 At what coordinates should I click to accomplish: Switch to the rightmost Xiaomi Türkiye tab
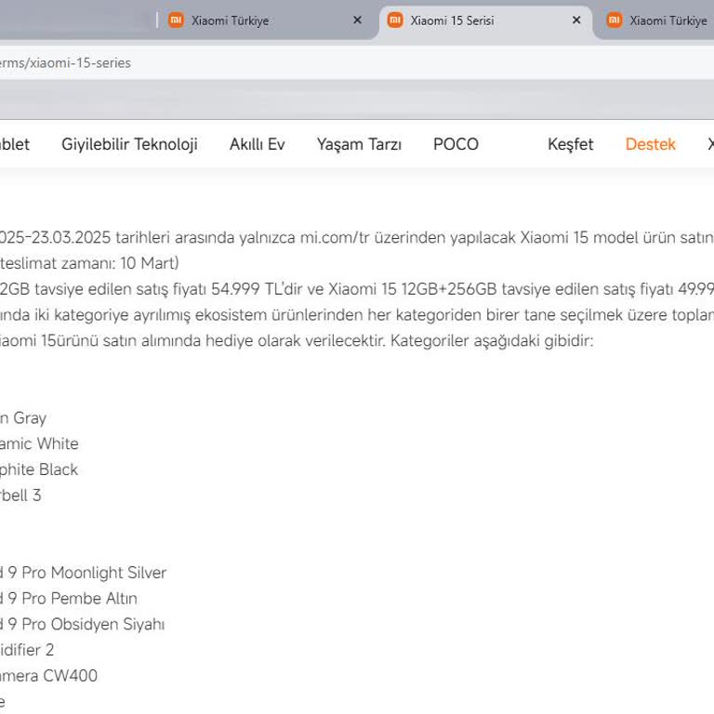pyautogui.click(x=658, y=20)
